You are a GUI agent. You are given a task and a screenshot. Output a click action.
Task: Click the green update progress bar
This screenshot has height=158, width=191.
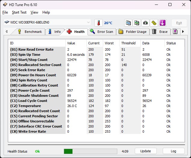click(x=91, y=151)
